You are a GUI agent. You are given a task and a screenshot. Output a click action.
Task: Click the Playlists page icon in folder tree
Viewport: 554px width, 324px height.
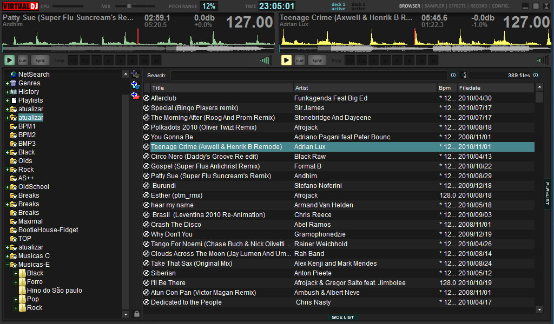pos(14,100)
